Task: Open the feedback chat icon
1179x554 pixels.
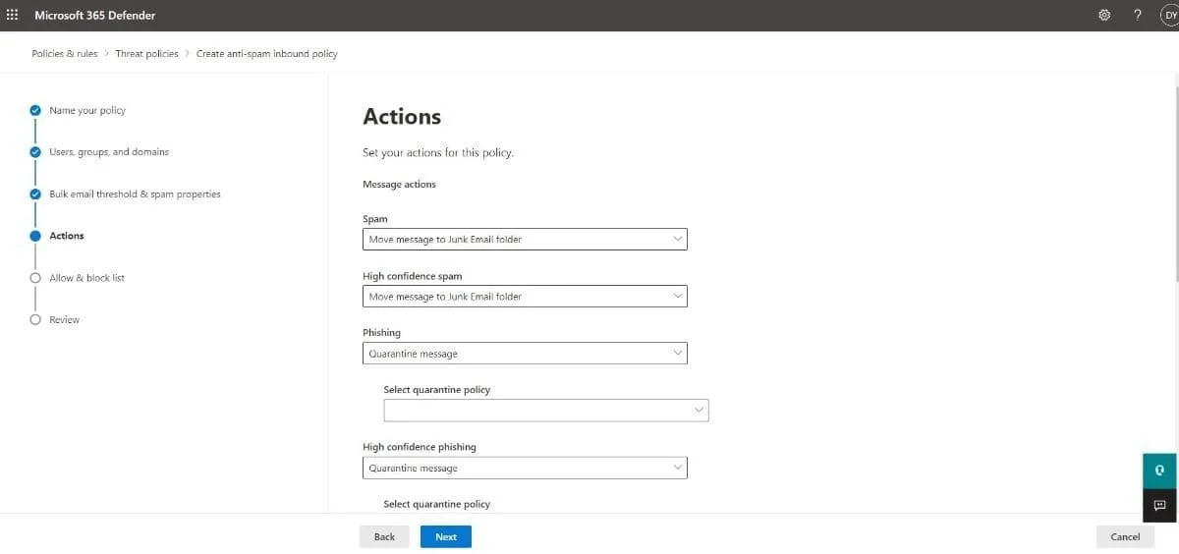Action: 1159,505
